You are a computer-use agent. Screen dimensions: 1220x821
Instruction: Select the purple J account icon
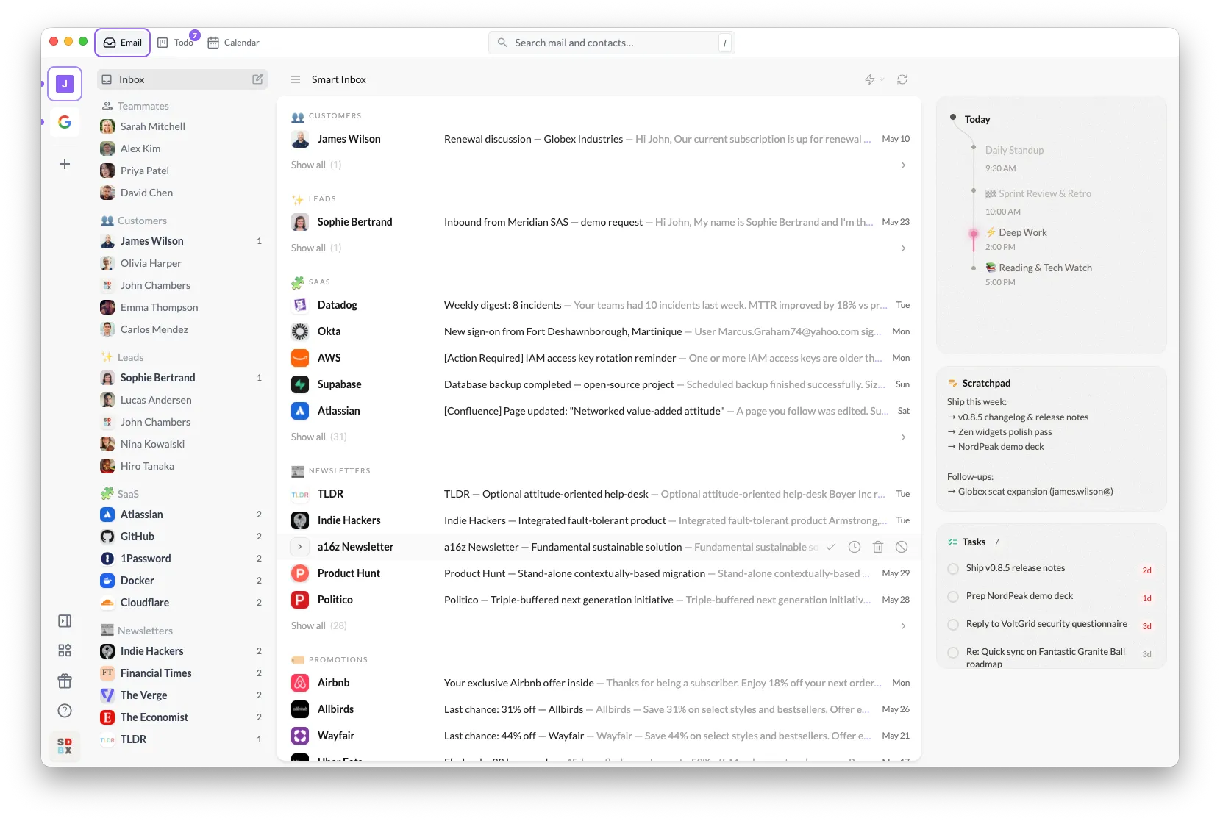point(65,84)
